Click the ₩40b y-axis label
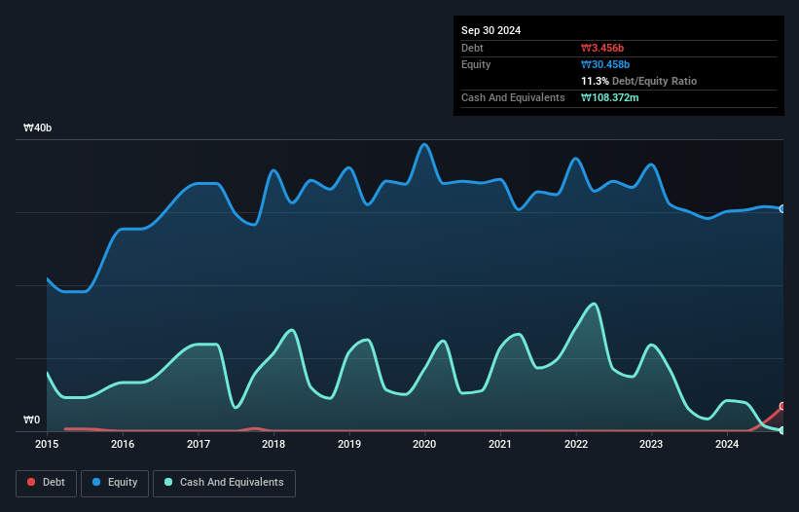 pos(37,128)
